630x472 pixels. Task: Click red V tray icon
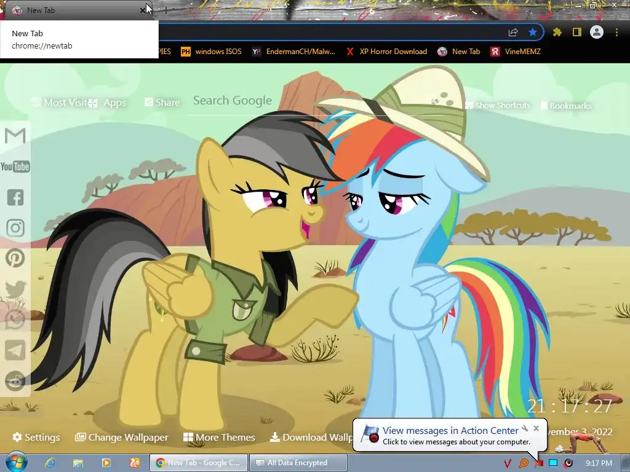508,463
